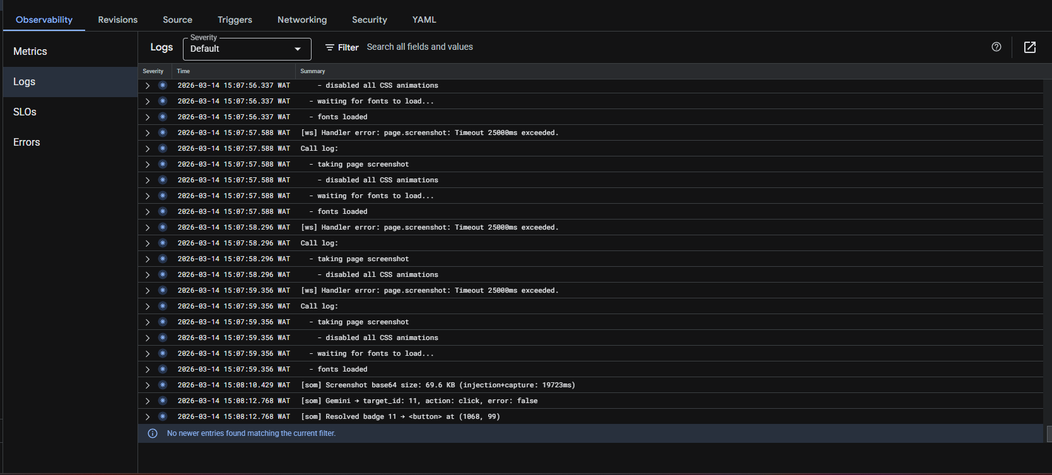Open the logs help icon

click(996, 47)
